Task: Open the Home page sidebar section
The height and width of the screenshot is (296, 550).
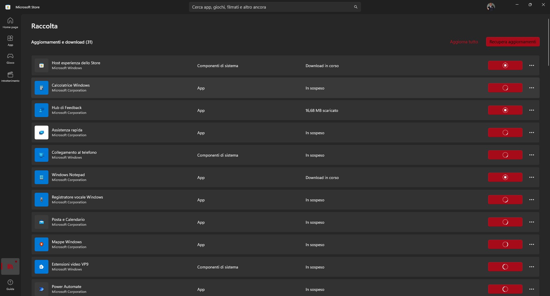Action: pyautogui.click(x=10, y=23)
